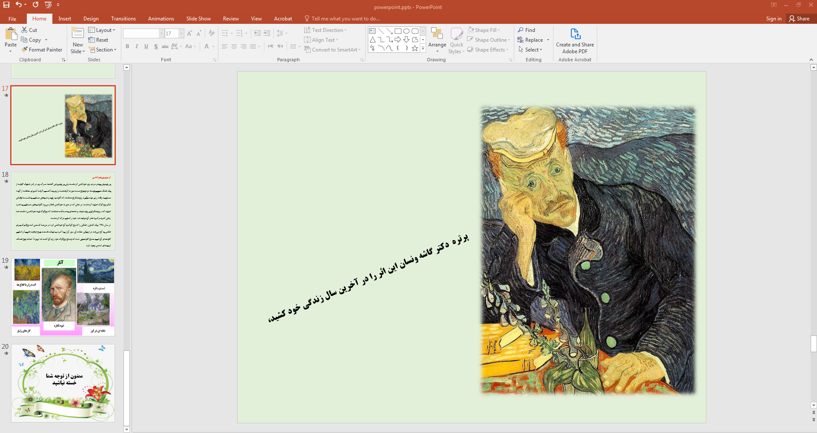The width and height of the screenshot is (817, 433).
Task: Expand the Select dropdown in Editing
Action: click(x=530, y=50)
